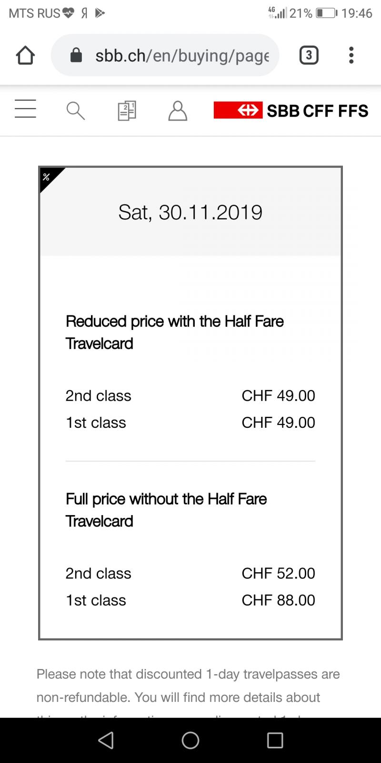Tap the sbb.ch address bar
Image resolution: width=381 pixels, height=763 pixels.
click(182, 56)
